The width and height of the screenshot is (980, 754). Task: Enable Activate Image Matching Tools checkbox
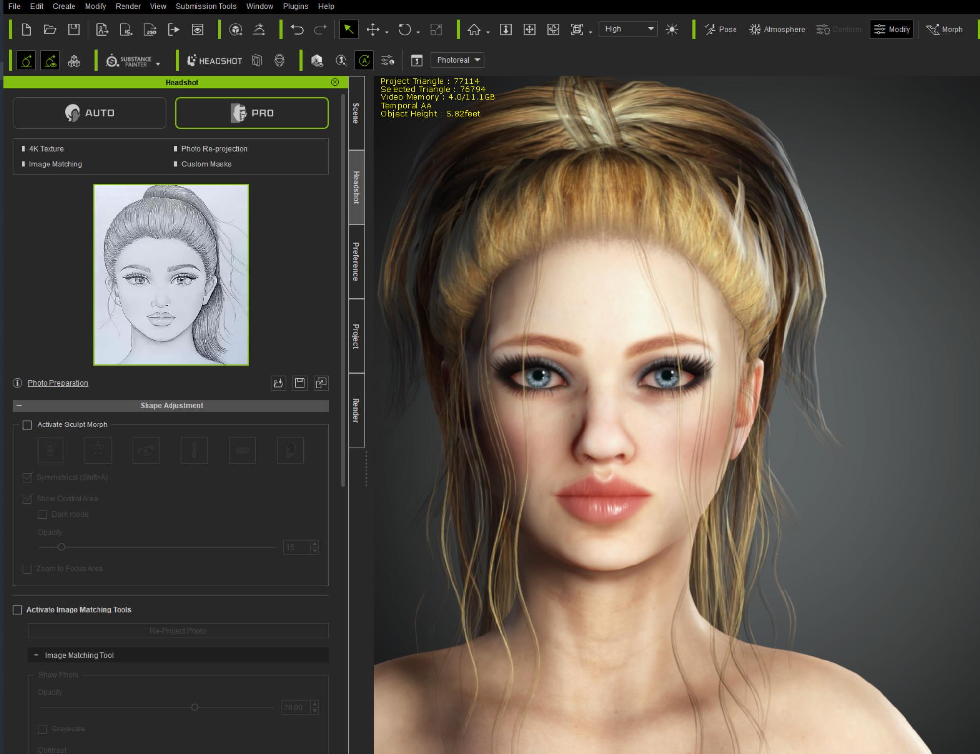(x=18, y=610)
